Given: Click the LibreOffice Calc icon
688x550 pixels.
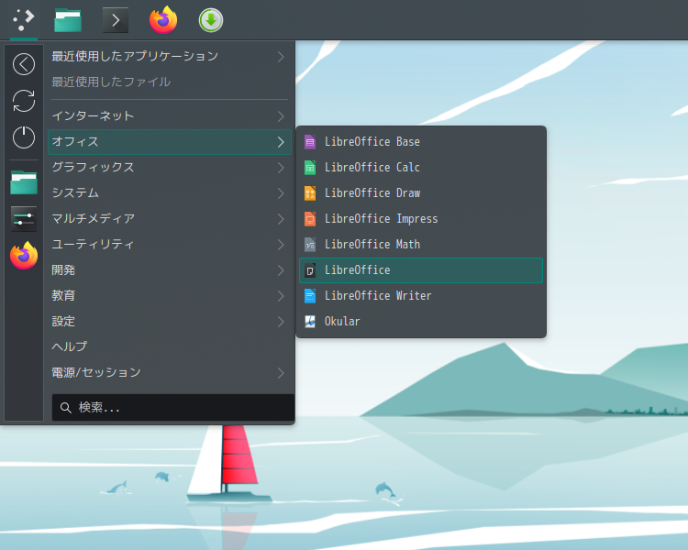Looking at the screenshot, I should [x=310, y=168].
